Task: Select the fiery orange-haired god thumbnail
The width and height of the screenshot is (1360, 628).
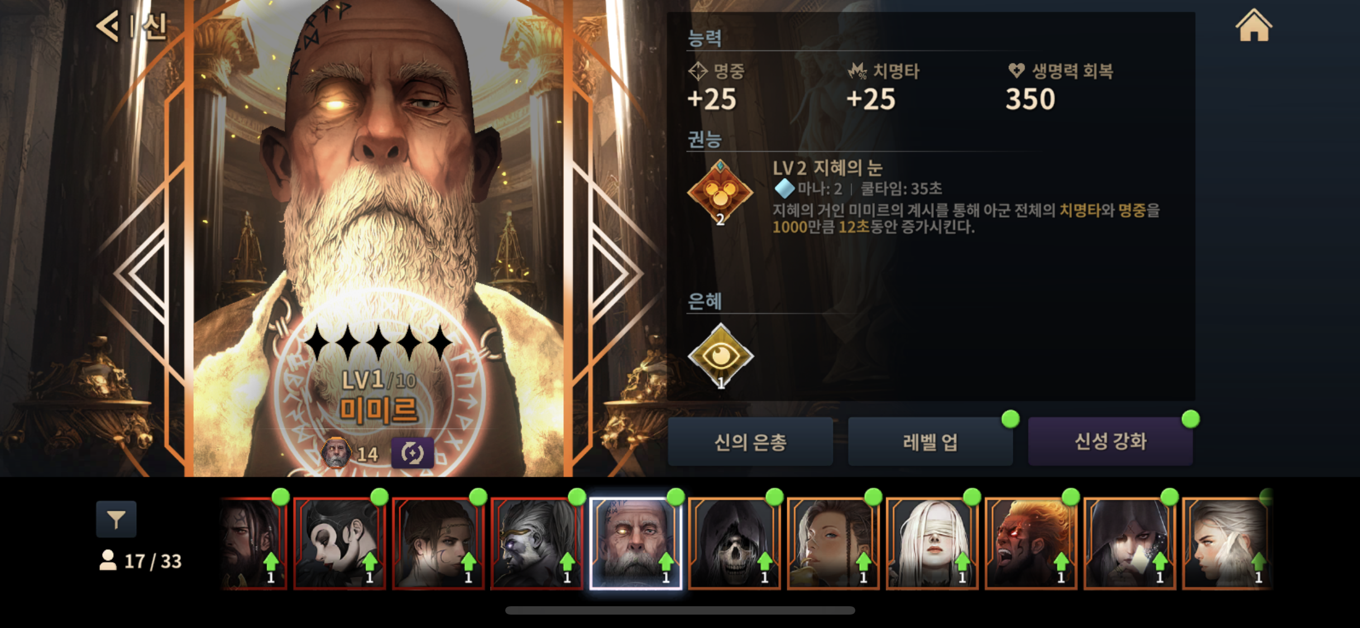Action: (1031, 544)
